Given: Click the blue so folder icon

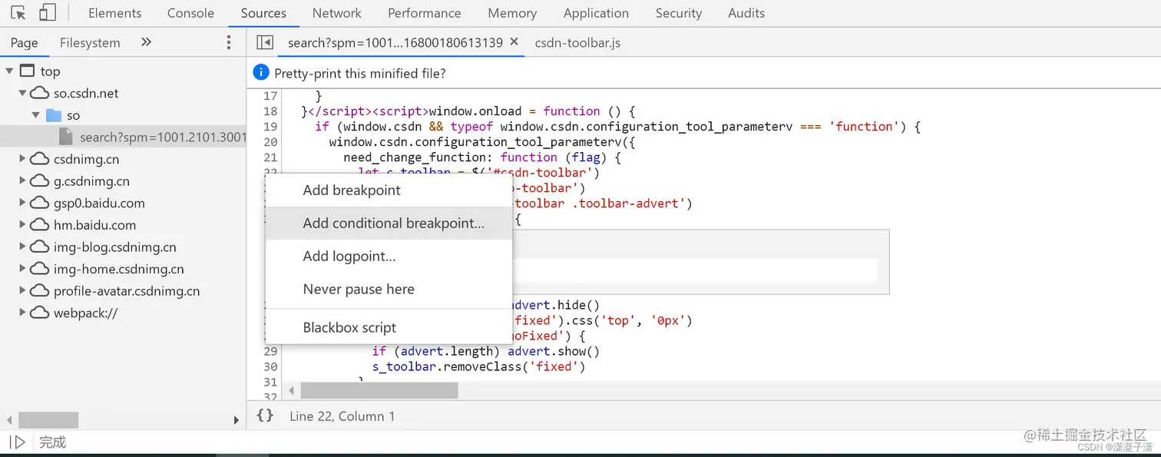Looking at the screenshot, I should point(53,115).
